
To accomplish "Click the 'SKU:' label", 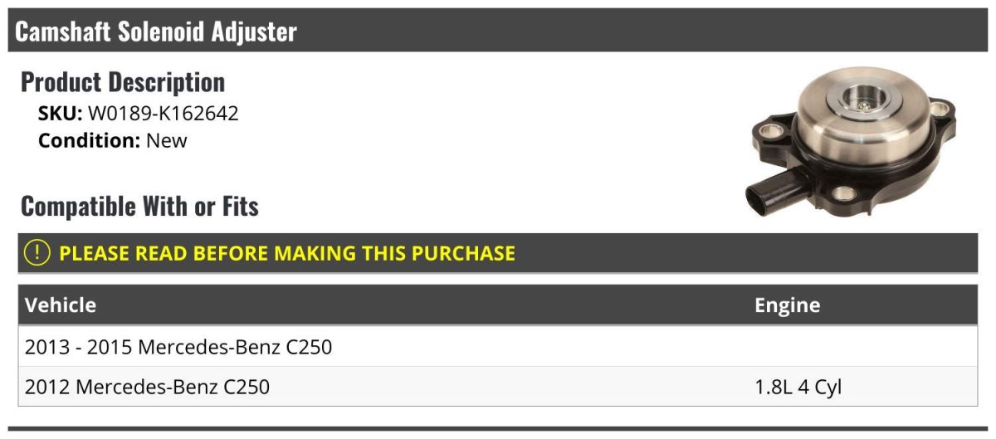I will click(60, 114).
